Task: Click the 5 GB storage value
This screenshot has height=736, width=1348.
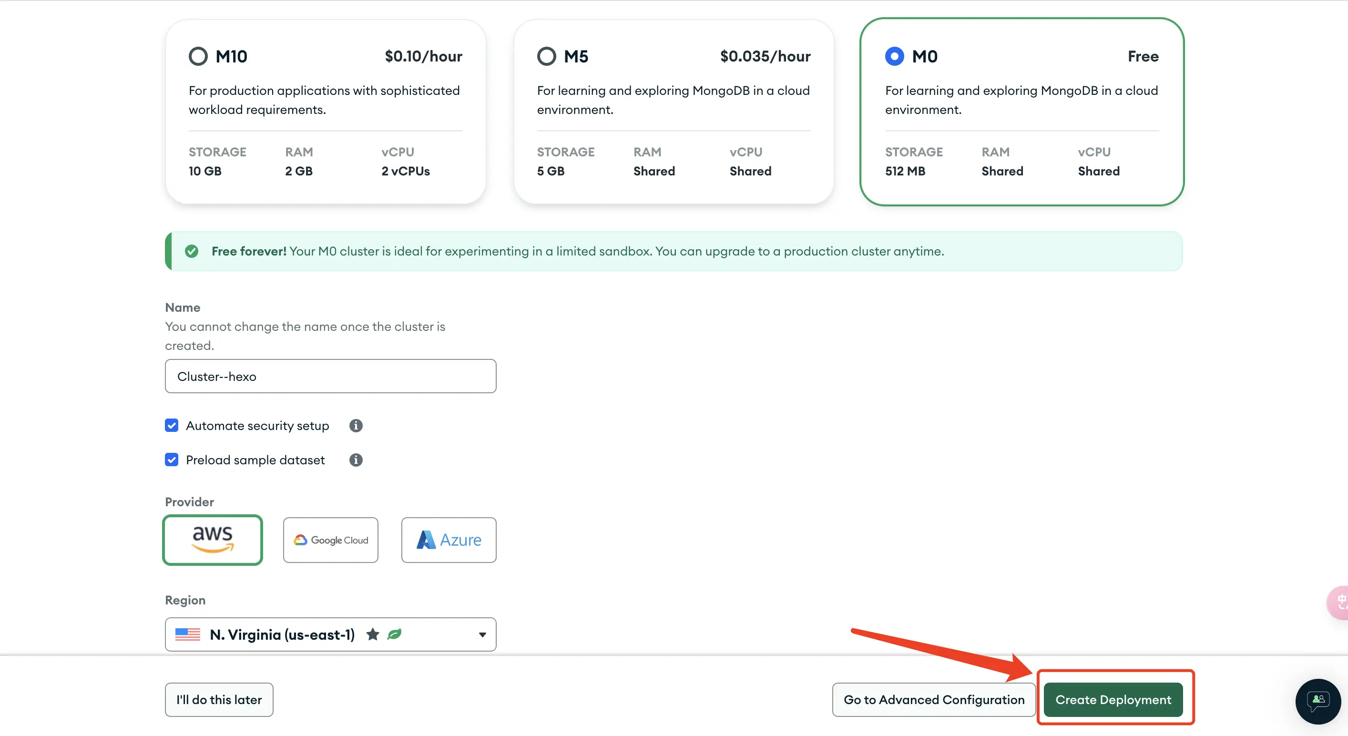Action: [x=551, y=171]
